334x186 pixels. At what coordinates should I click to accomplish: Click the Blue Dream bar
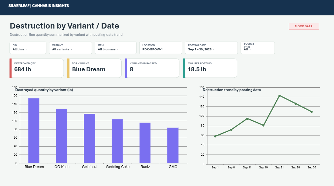[34, 130]
